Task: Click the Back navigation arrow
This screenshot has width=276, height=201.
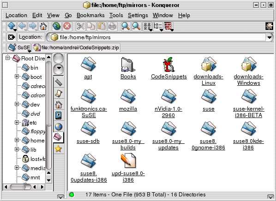Action: [x=22, y=26]
